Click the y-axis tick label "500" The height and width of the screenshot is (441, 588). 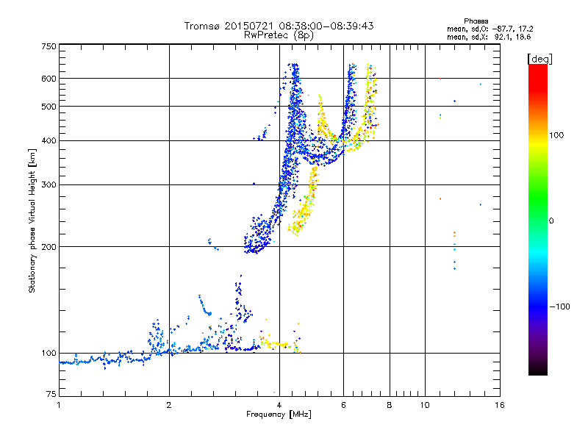click(x=49, y=107)
